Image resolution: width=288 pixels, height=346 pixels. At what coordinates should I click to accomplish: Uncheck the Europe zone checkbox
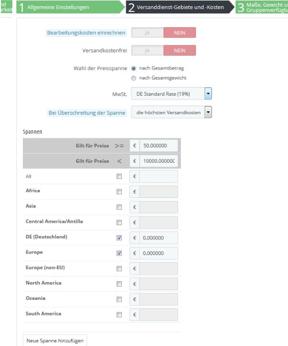119,253
